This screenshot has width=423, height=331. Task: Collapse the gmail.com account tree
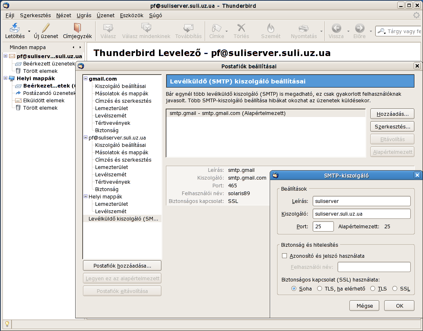coord(86,79)
